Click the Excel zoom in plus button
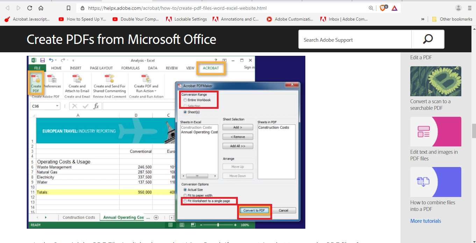The height and width of the screenshot is (243, 476). (x=236, y=225)
